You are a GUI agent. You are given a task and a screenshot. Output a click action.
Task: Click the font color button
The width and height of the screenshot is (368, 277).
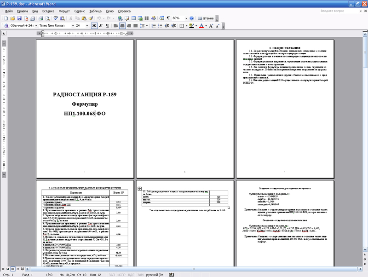pyautogui.click(x=201, y=26)
